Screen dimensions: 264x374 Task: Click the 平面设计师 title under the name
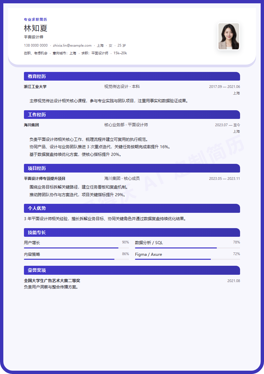(34, 37)
